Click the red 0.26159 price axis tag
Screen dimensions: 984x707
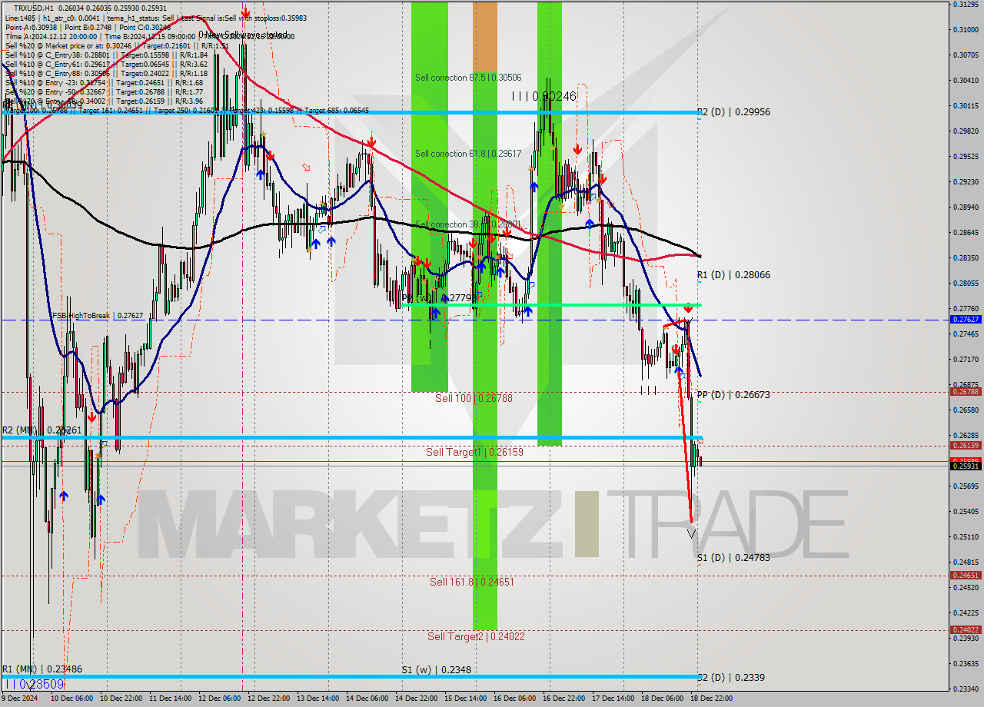[966, 445]
